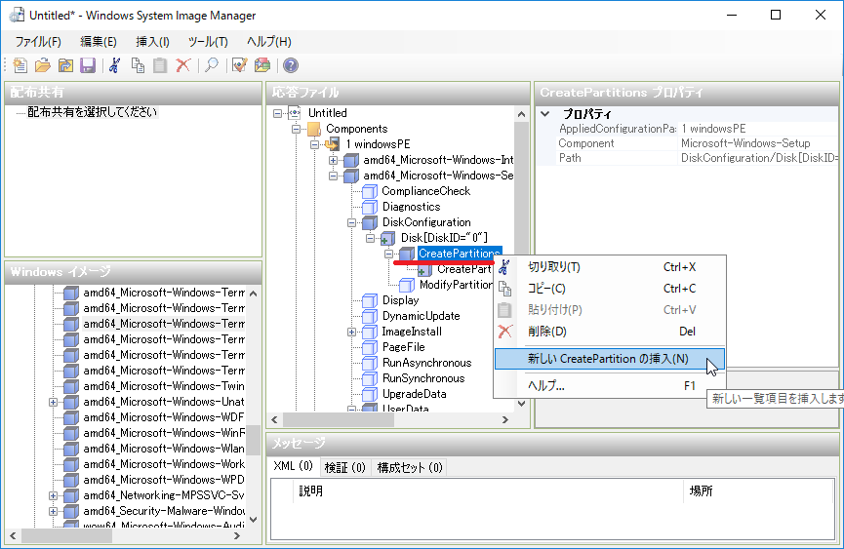Select 削除(D) in the context menu
844x549 pixels.
pyautogui.click(x=546, y=332)
